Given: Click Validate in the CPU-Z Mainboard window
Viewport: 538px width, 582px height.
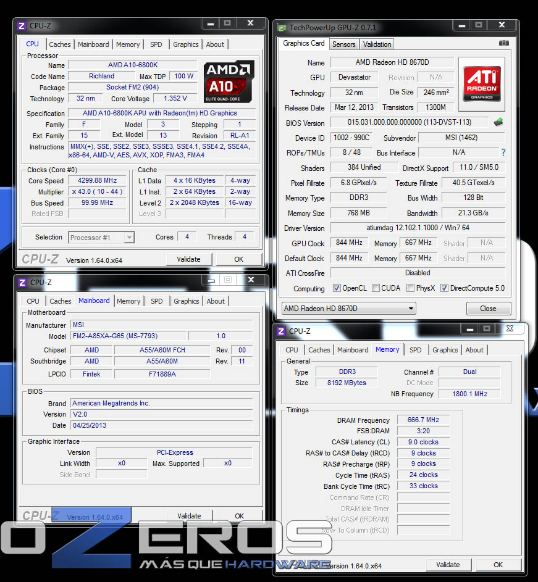Looking at the screenshot, I should (190, 515).
